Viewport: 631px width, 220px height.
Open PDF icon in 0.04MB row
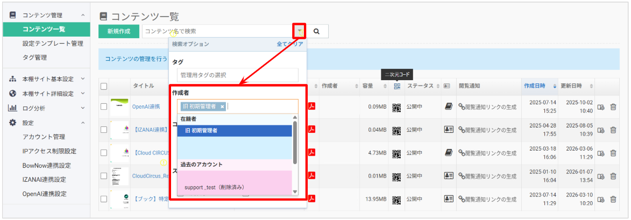click(x=311, y=129)
